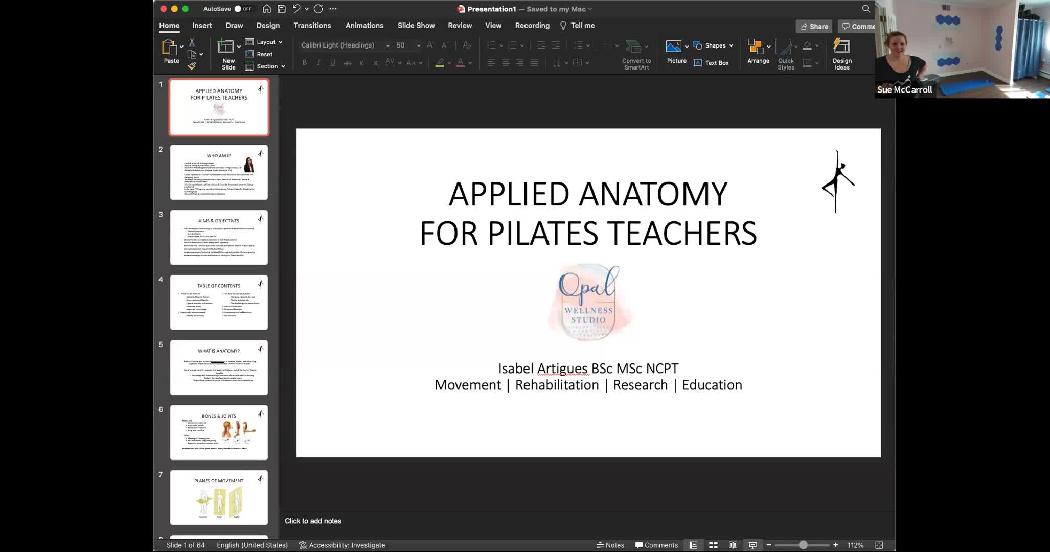Click Tell me search input field

tap(582, 25)
